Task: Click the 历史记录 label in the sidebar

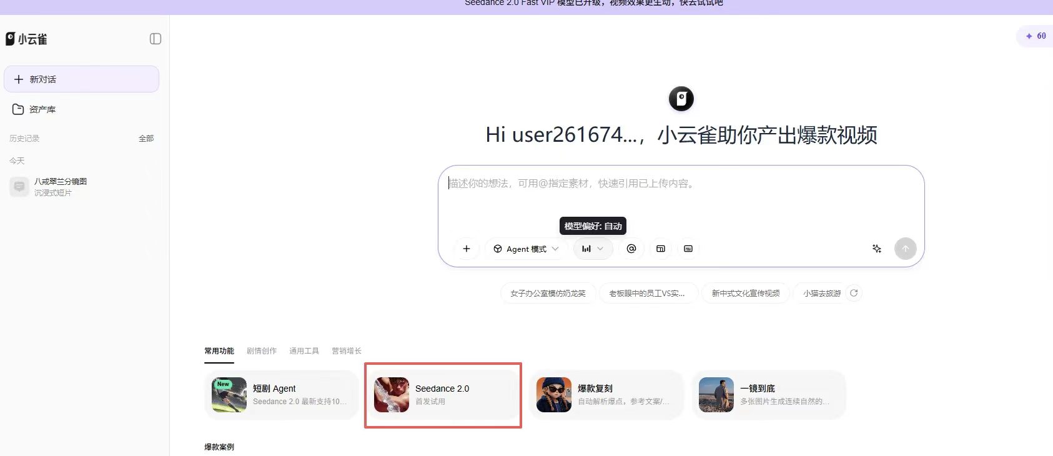Action: tap(24, 139)
